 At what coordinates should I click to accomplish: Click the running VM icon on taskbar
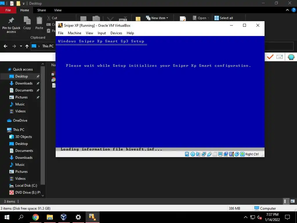(93, 217)
